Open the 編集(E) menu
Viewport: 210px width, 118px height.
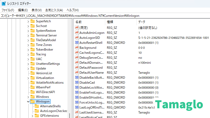tap(23, 10)
